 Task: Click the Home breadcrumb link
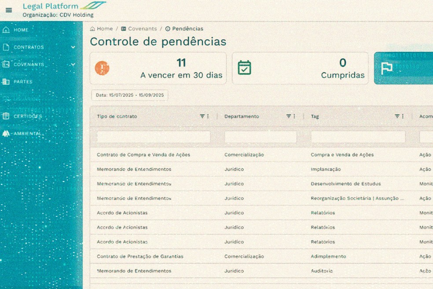pos(102,28)
